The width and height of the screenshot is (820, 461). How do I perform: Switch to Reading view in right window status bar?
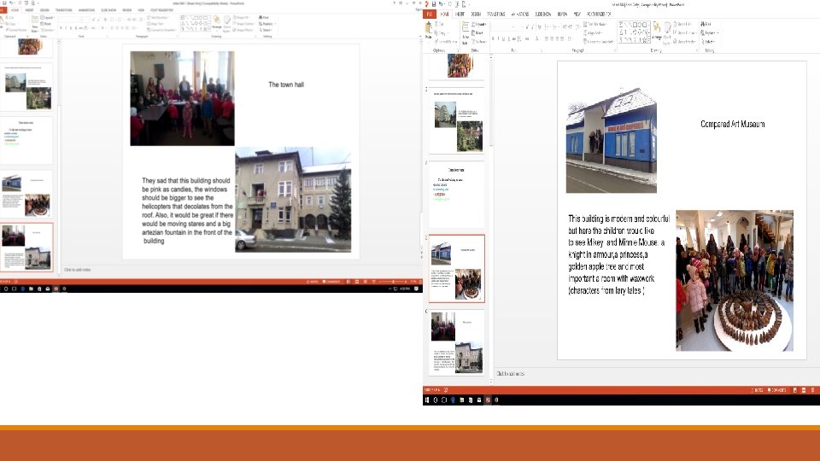[x=812, y=390]
